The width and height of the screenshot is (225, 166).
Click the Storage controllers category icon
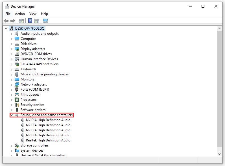click(17, 145)
